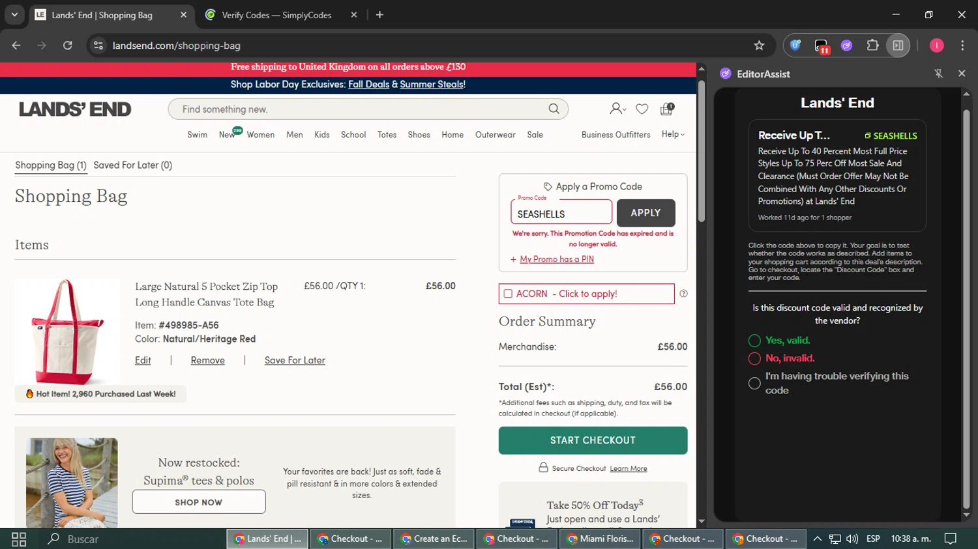Open the Windows Start button
This screenshot has height=549, width=978.
(x=19, y=539)
